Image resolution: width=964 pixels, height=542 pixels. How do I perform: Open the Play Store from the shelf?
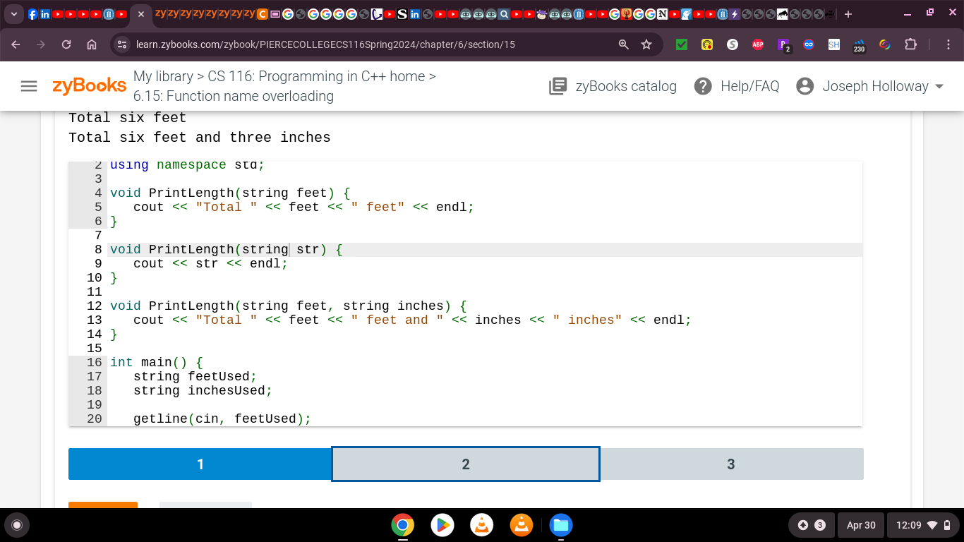tap(442, 525)
